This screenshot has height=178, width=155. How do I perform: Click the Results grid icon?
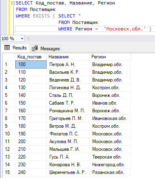click(7, 47)
